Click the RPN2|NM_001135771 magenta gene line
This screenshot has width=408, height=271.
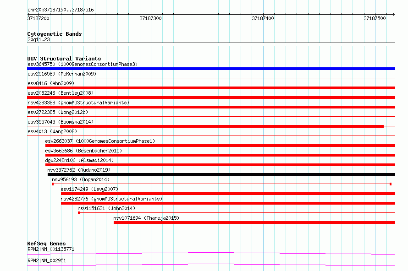click(x=211, y=253)
